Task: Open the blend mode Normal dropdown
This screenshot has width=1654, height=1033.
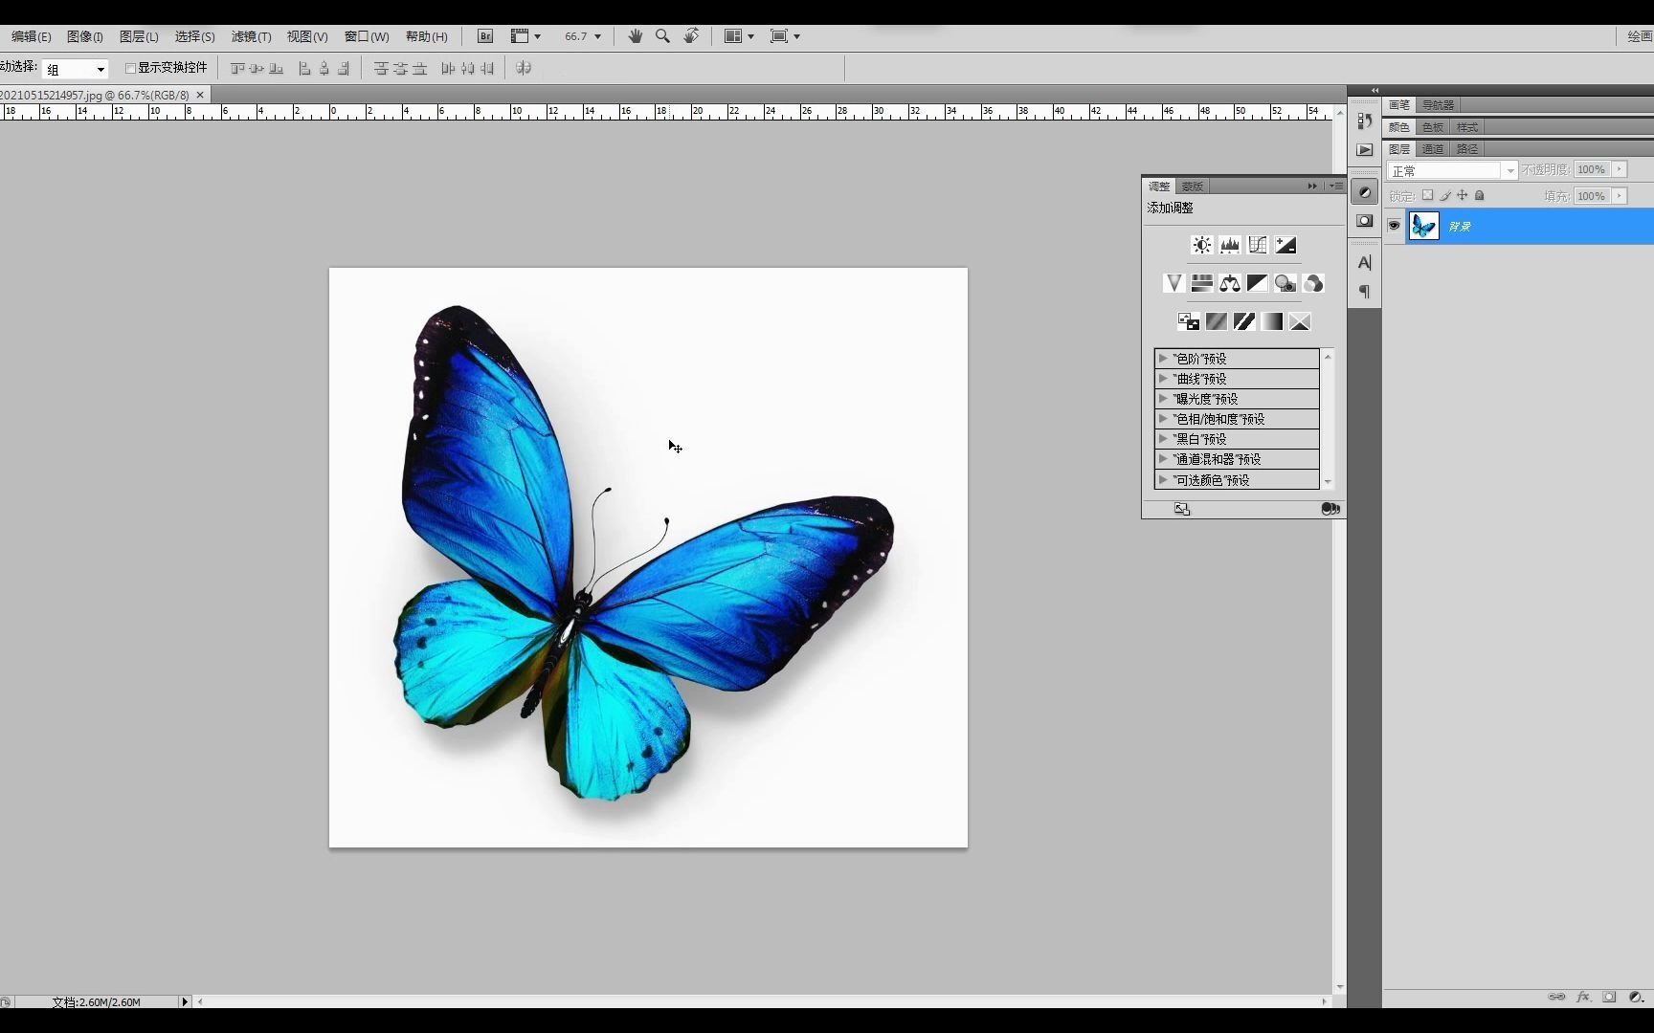Action: pyautogui.click(x=1452, y=170)
